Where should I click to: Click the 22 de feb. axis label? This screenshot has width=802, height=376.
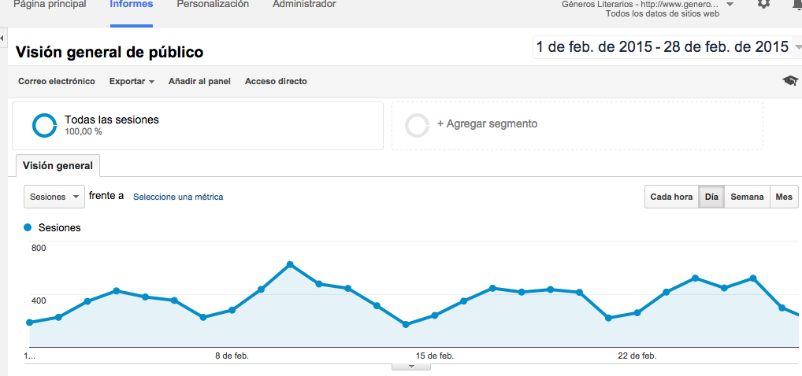pyautogui.click(x=637, y=356)
